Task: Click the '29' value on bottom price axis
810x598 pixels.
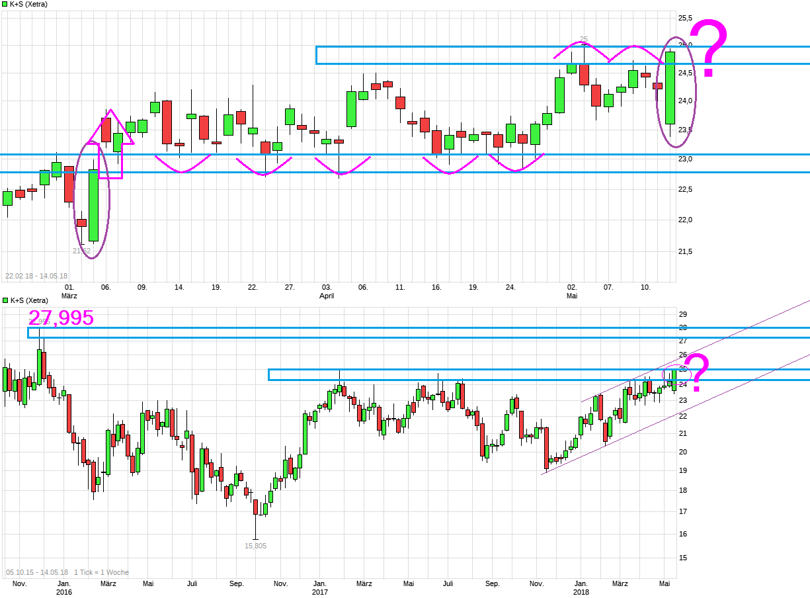Action: pyautogui.click(x=683, y=314)
